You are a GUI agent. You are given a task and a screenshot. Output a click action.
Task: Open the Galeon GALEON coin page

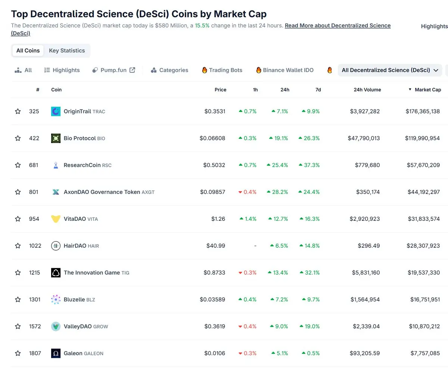84,353
